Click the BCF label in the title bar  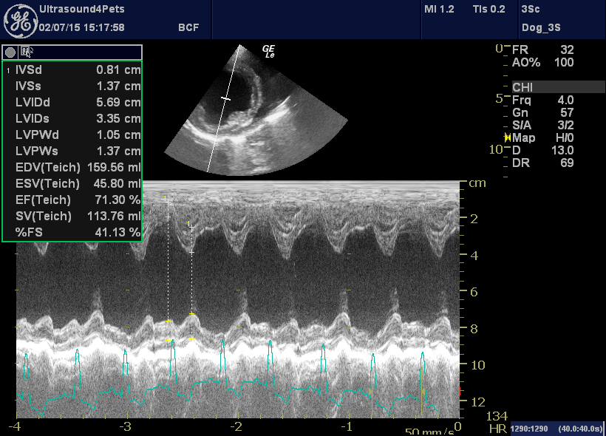(x=188, y=28)
